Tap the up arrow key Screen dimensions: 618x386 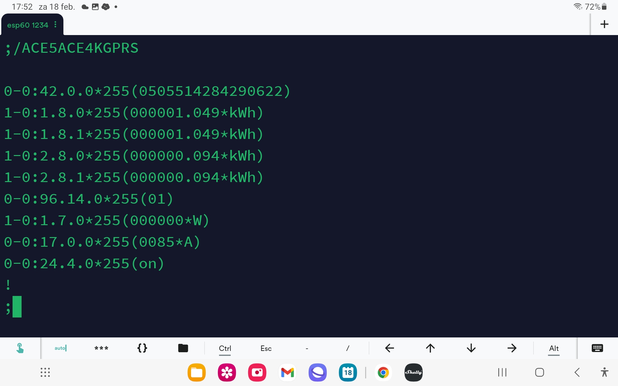(x=430, y=348)
